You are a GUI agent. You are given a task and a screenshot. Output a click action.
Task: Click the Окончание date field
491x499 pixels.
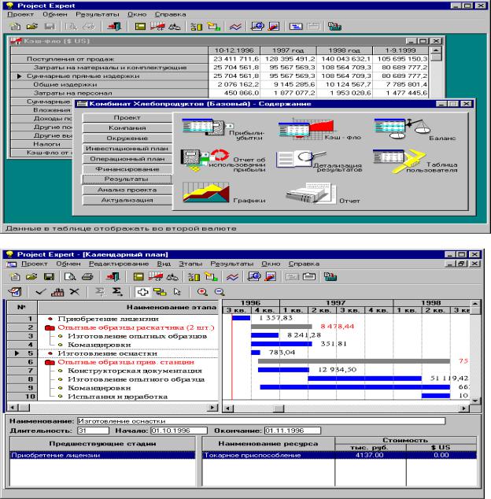[293, 431]
